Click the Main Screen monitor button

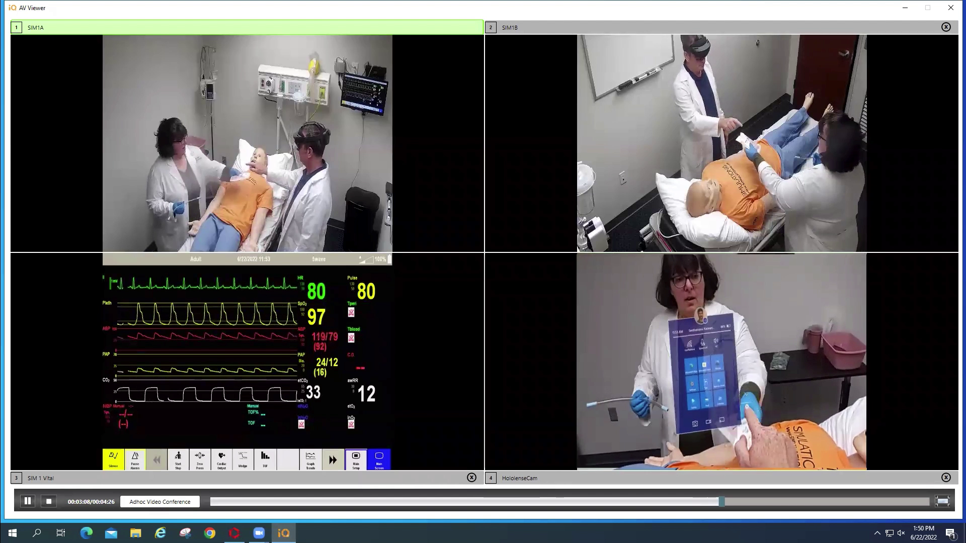coord(379,460)
